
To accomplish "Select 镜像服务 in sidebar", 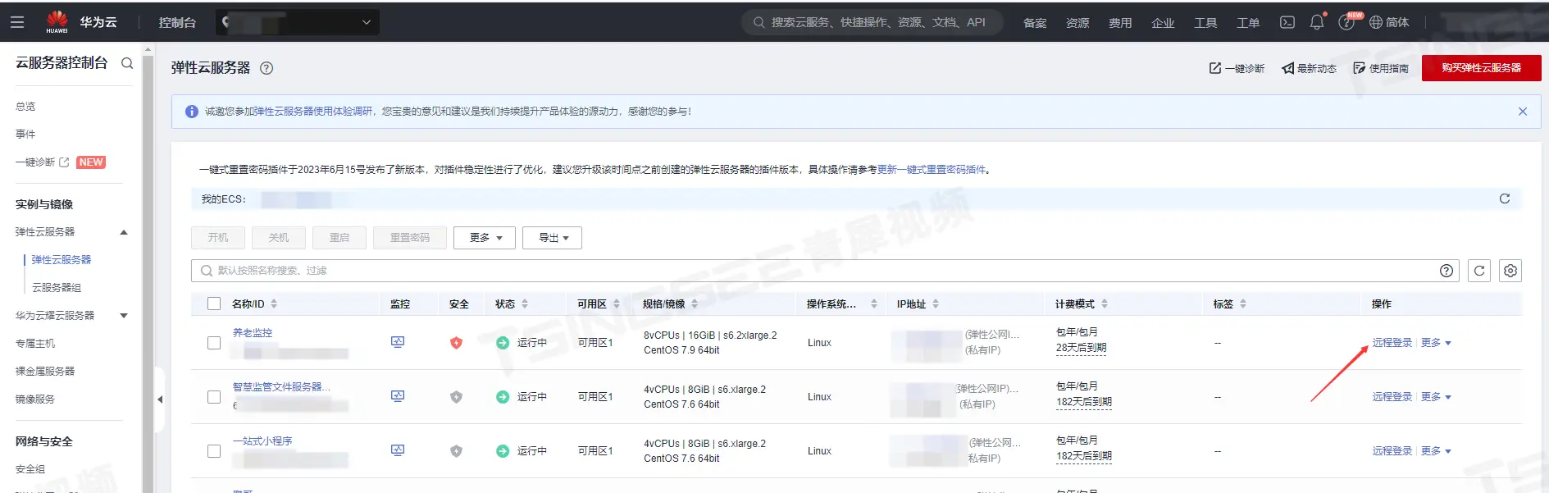I will (35, 399).
